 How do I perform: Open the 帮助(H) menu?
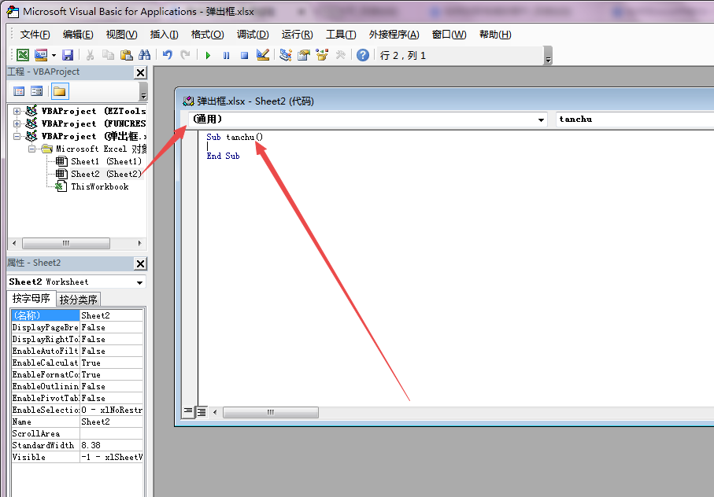[495, 35]
